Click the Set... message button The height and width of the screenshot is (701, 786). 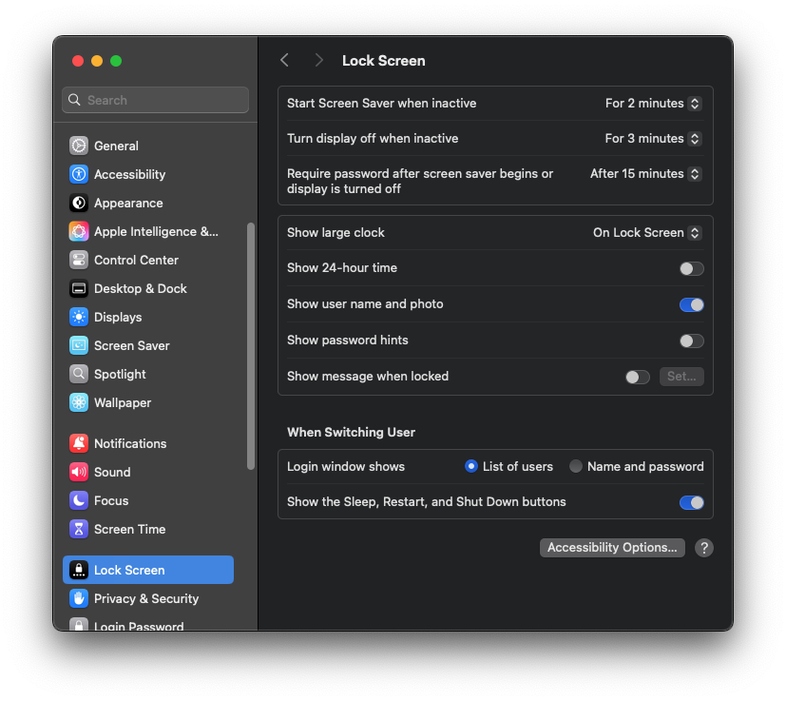click(x=681, y=377)
